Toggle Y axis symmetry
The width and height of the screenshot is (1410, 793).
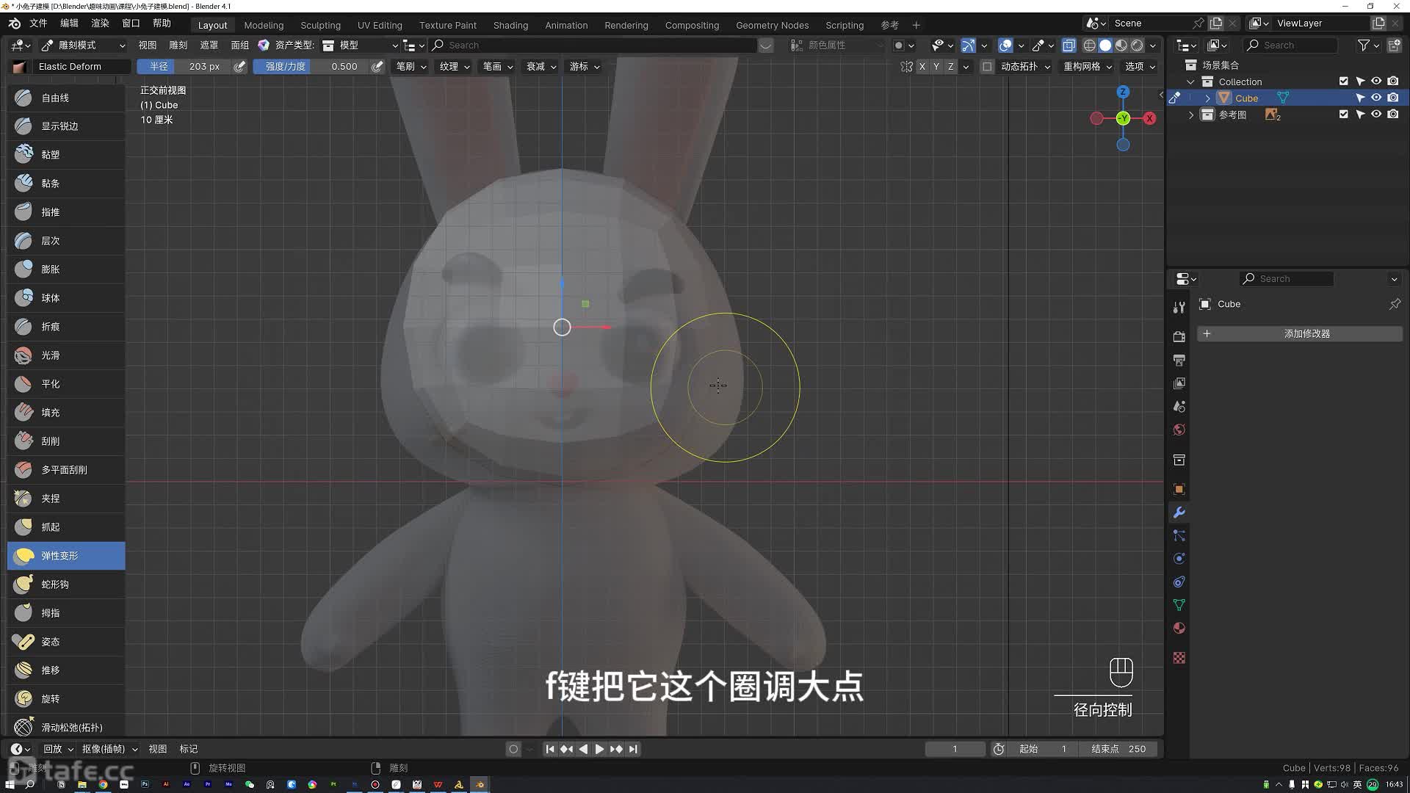coord(936,66)
